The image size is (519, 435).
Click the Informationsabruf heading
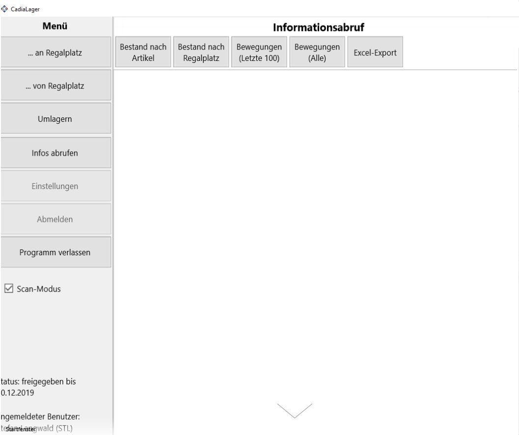[318, 27]
